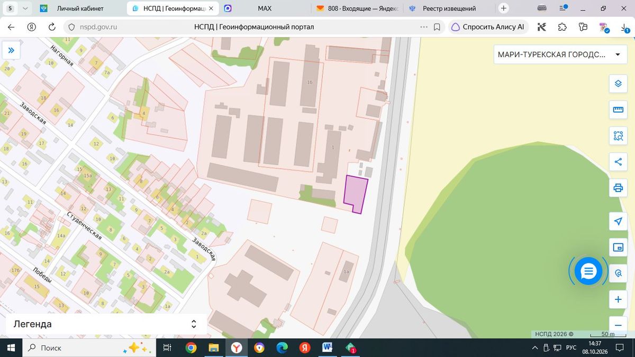
Task: Open the МАРИ-ТУРЕКСКАЯ ГОРОДС... territory dropdown
Action: [x=560, y=54]
